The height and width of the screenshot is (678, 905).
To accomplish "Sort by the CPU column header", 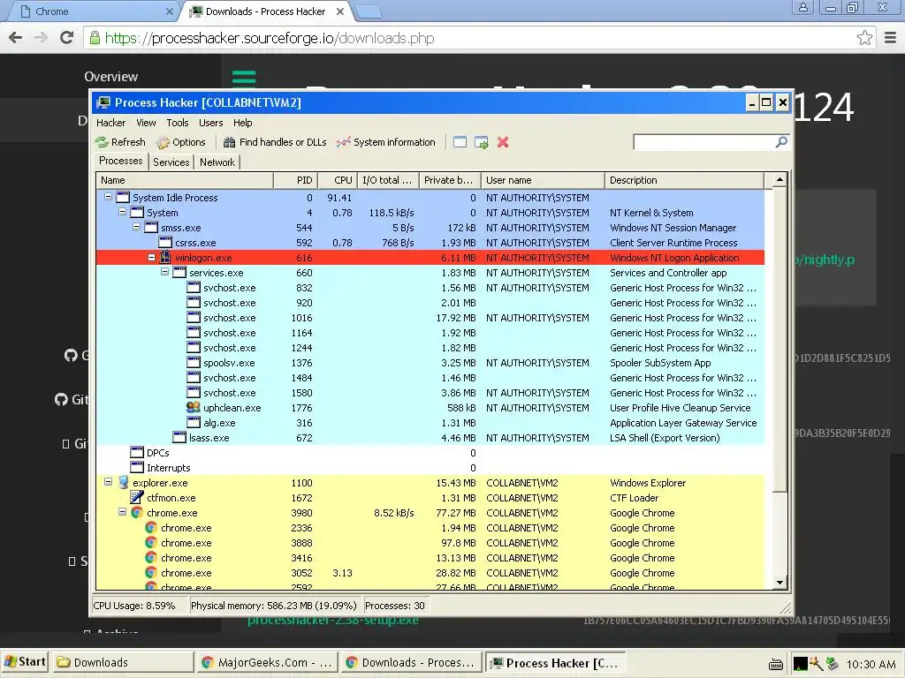I will click(337, 180).
